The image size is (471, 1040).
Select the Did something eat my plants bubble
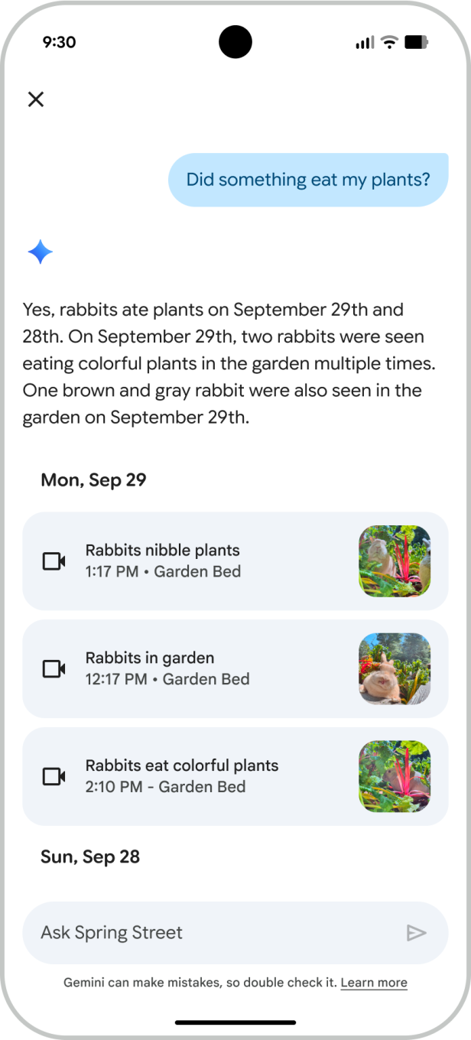(x=308, y=179)
